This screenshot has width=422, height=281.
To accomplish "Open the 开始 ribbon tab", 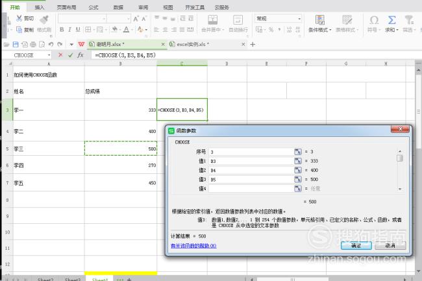I will [x=15, y=8].
